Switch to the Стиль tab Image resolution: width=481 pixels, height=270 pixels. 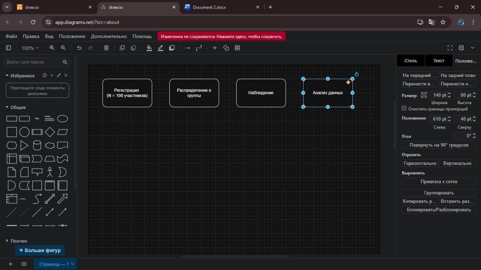tap(410, 61)
